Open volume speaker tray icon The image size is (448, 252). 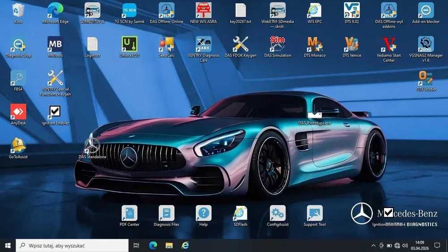click(x=405, y=245)
